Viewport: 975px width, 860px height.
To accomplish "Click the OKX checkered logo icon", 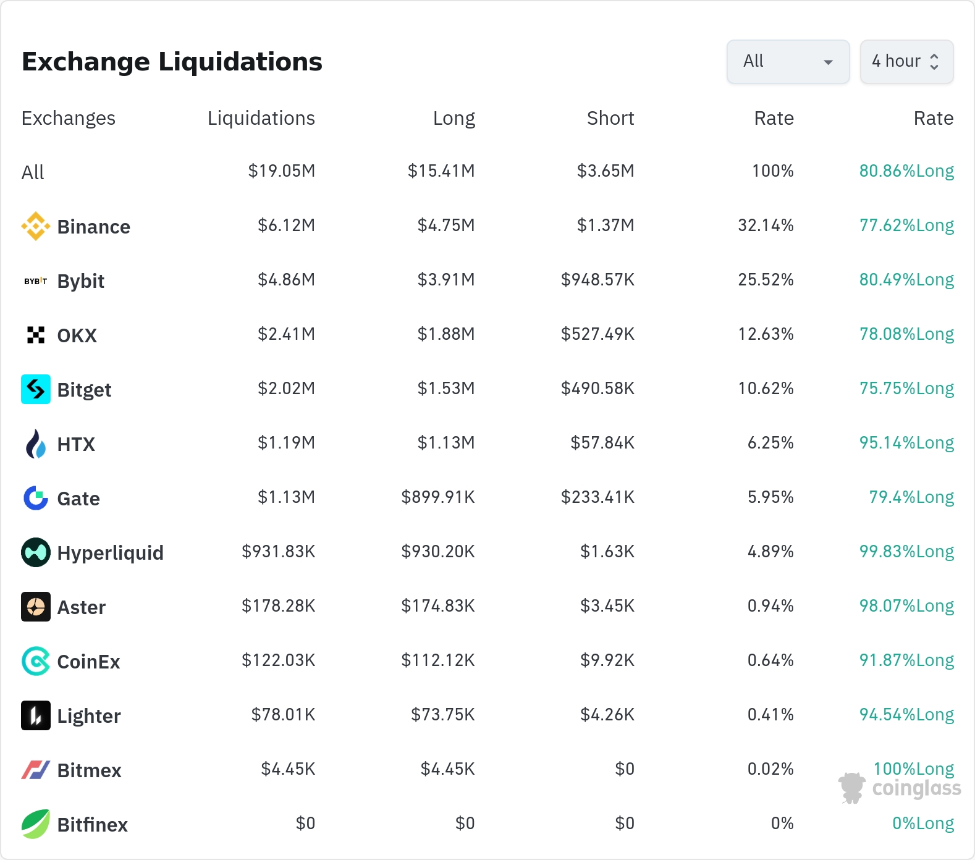I will click(x=36, y=335).
